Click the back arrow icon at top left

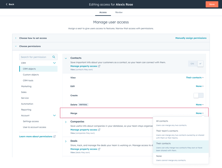pos(6,4)
